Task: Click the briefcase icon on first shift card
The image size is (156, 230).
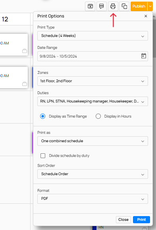Action: click(25, 51)
